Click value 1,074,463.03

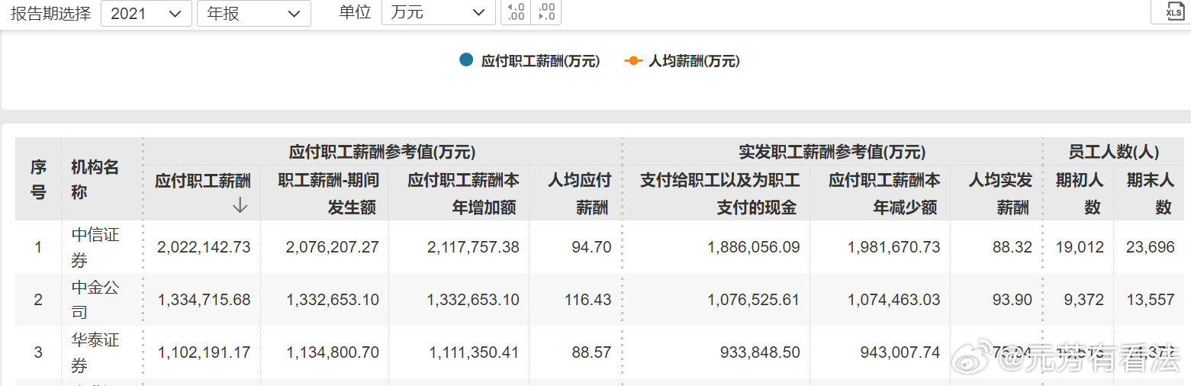894,300
